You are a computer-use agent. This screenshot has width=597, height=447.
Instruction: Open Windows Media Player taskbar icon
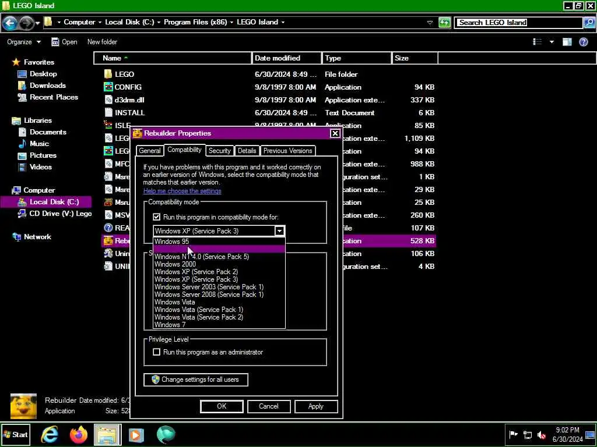(136, 435)
